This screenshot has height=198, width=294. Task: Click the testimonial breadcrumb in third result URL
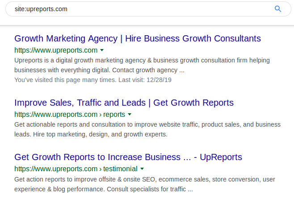click(120, 169)
